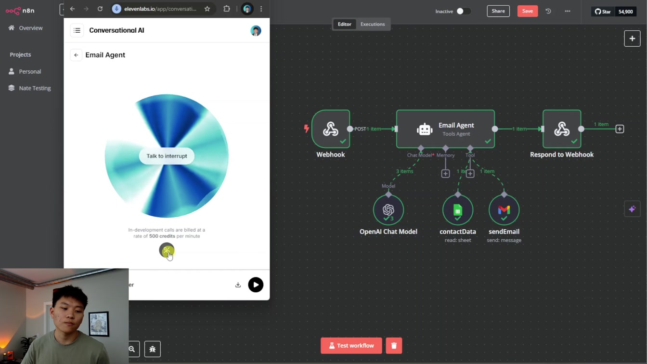Click Test workflow button
Screen dimensions: 647x364
click(x=351, y=346)
